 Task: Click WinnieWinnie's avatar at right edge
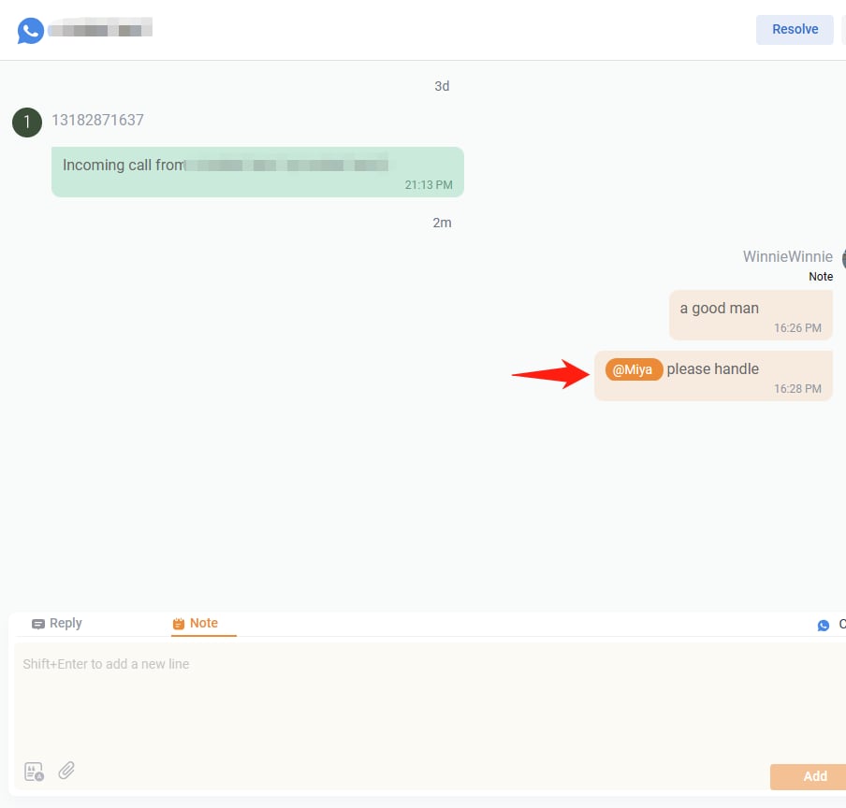842,259
